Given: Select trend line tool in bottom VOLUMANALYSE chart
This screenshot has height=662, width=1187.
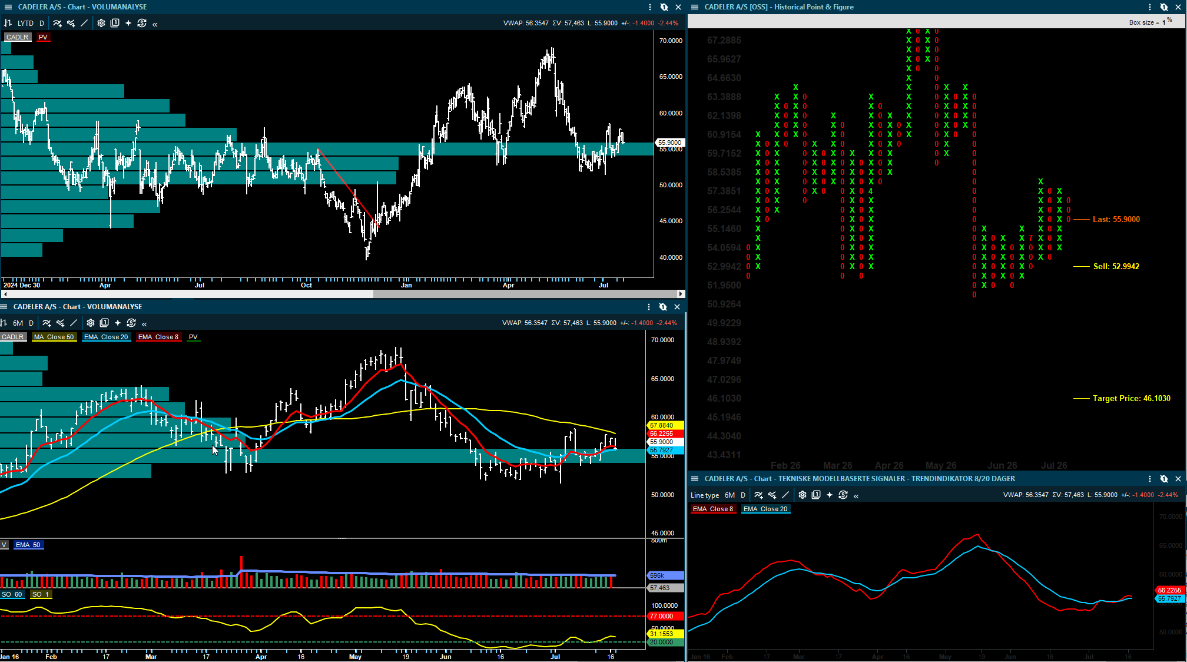Looking at the screenshot, I should [x=74, y=323].
